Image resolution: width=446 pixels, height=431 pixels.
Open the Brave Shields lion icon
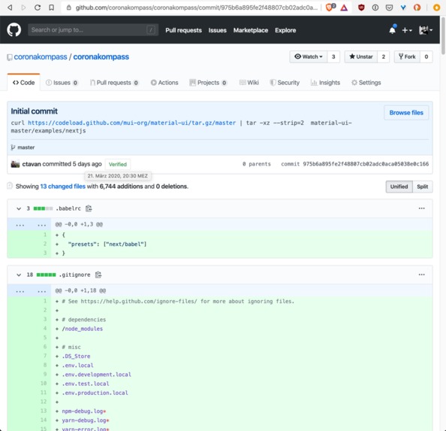pos(330,7)
